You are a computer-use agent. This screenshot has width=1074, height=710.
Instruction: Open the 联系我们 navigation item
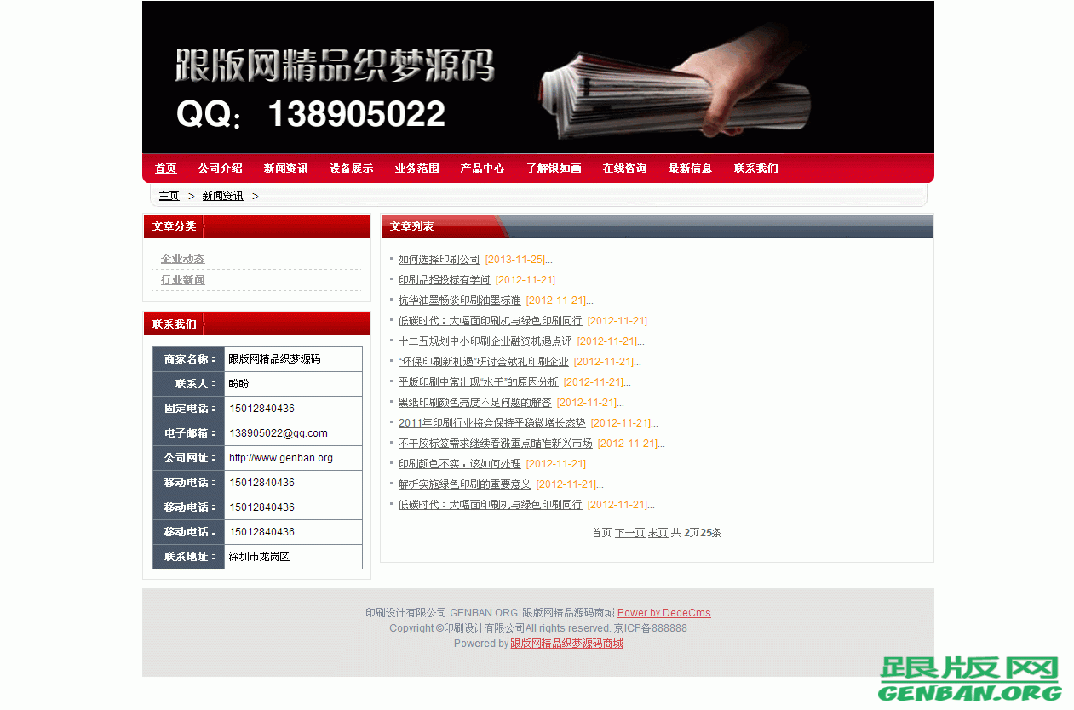pos(755,169)
